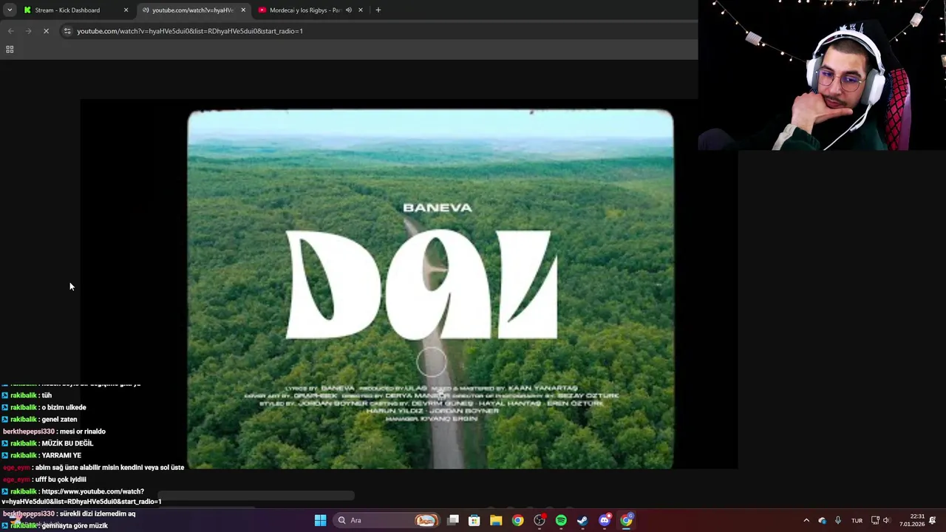
Task: Open Steam from the taskbar
Action: pos(582,520)
